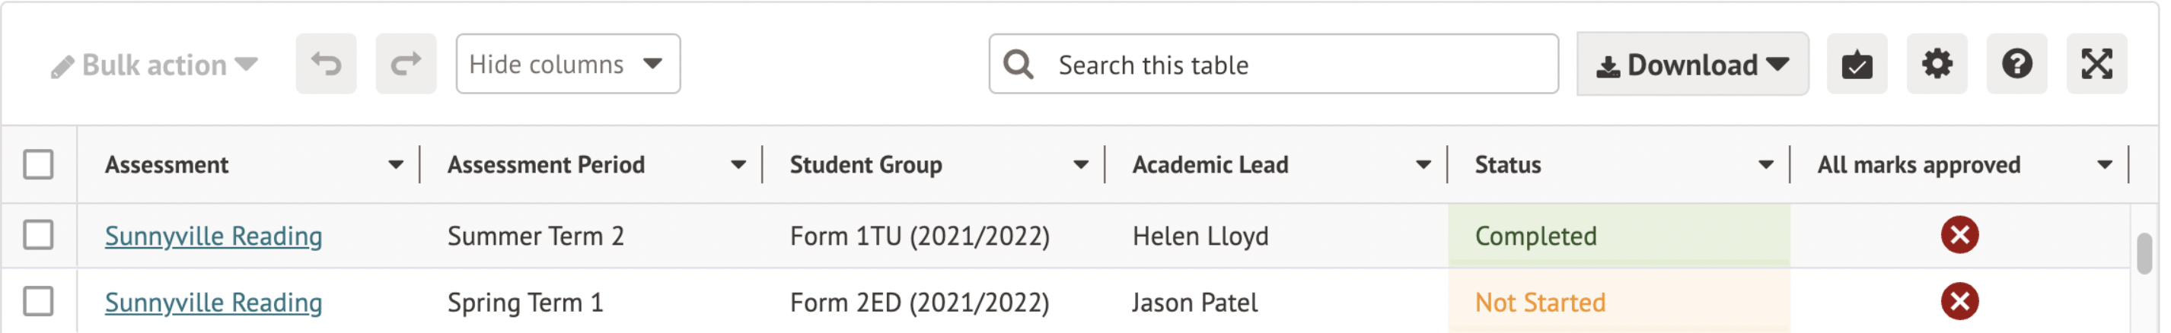
Task: Click the table's vertical scrollbar thumb
Action: [x=2145, y=254]
